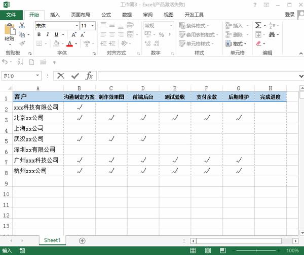Click the Copy icon

pos(22,34)
